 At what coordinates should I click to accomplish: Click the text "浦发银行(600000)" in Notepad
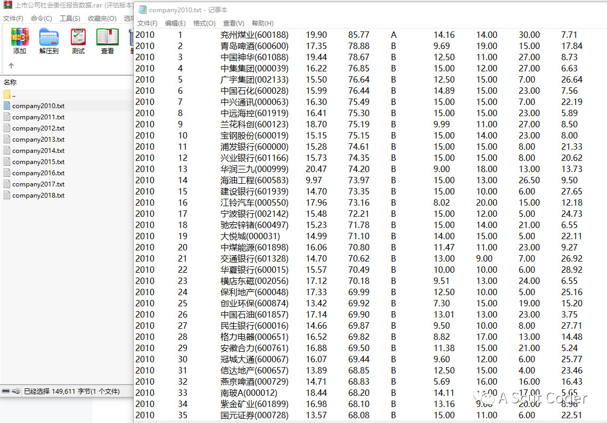(x=255, y=147)
